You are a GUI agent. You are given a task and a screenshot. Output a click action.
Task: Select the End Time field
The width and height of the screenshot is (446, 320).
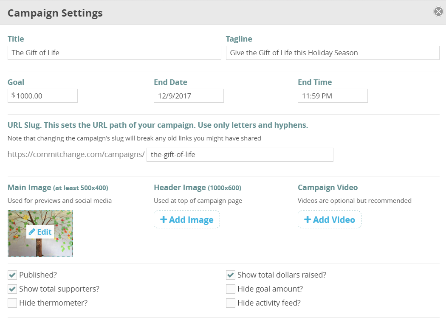(333, 96)
